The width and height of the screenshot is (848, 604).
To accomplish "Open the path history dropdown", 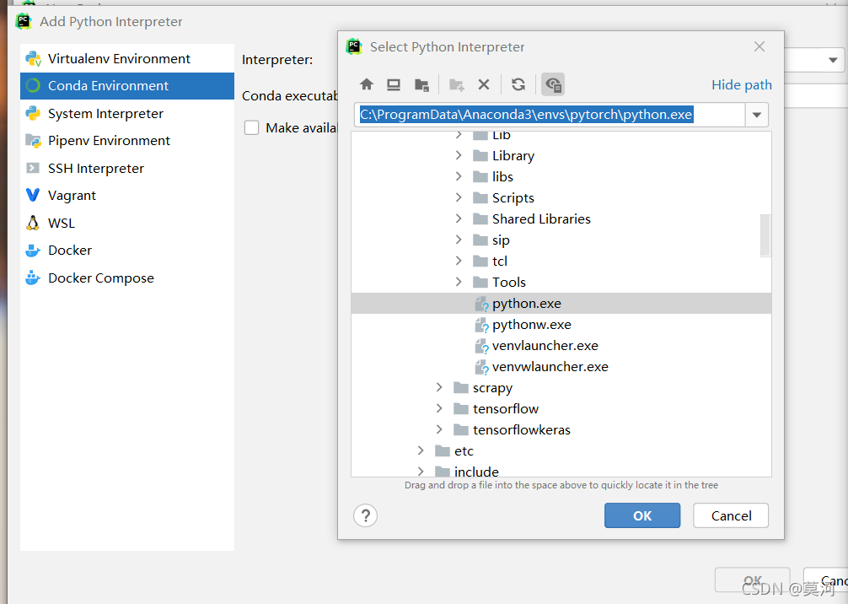I will 757,115.
